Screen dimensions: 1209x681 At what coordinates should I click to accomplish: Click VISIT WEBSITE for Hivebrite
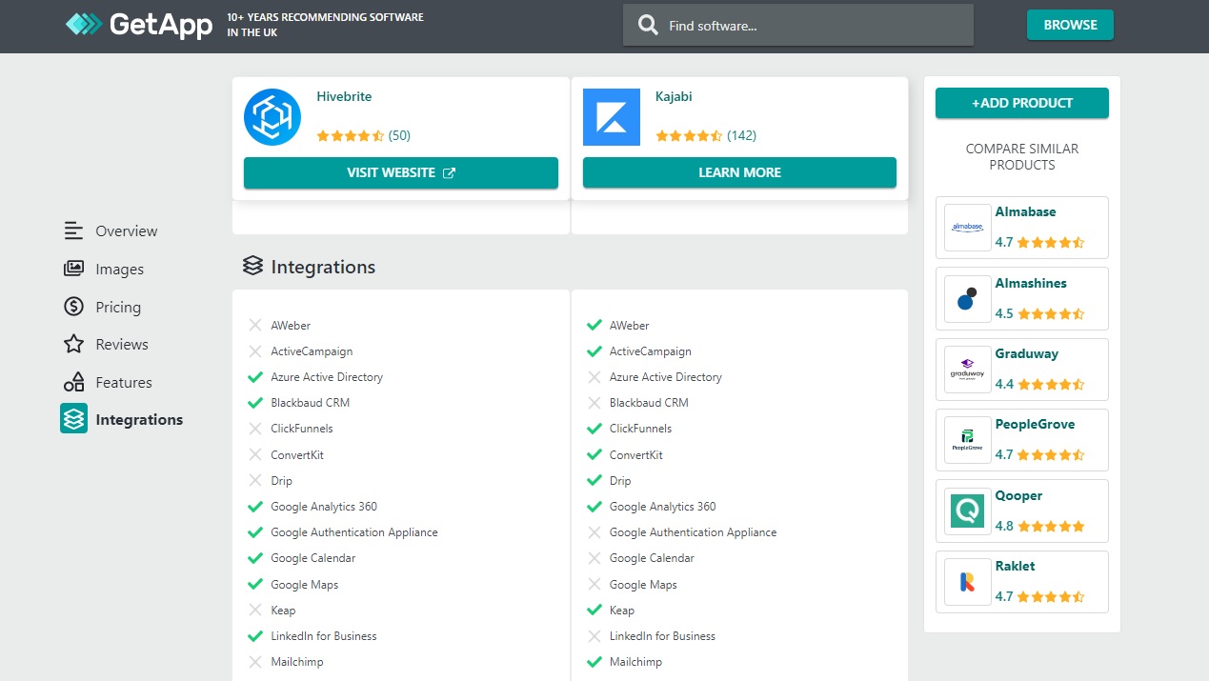coord(401,172)
